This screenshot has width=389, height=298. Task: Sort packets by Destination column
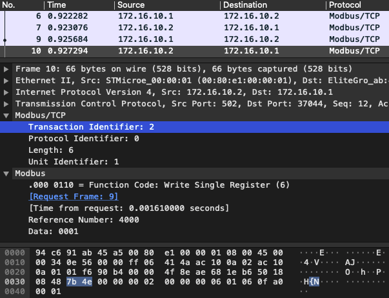pyautogui.click(x=245, y=5)
